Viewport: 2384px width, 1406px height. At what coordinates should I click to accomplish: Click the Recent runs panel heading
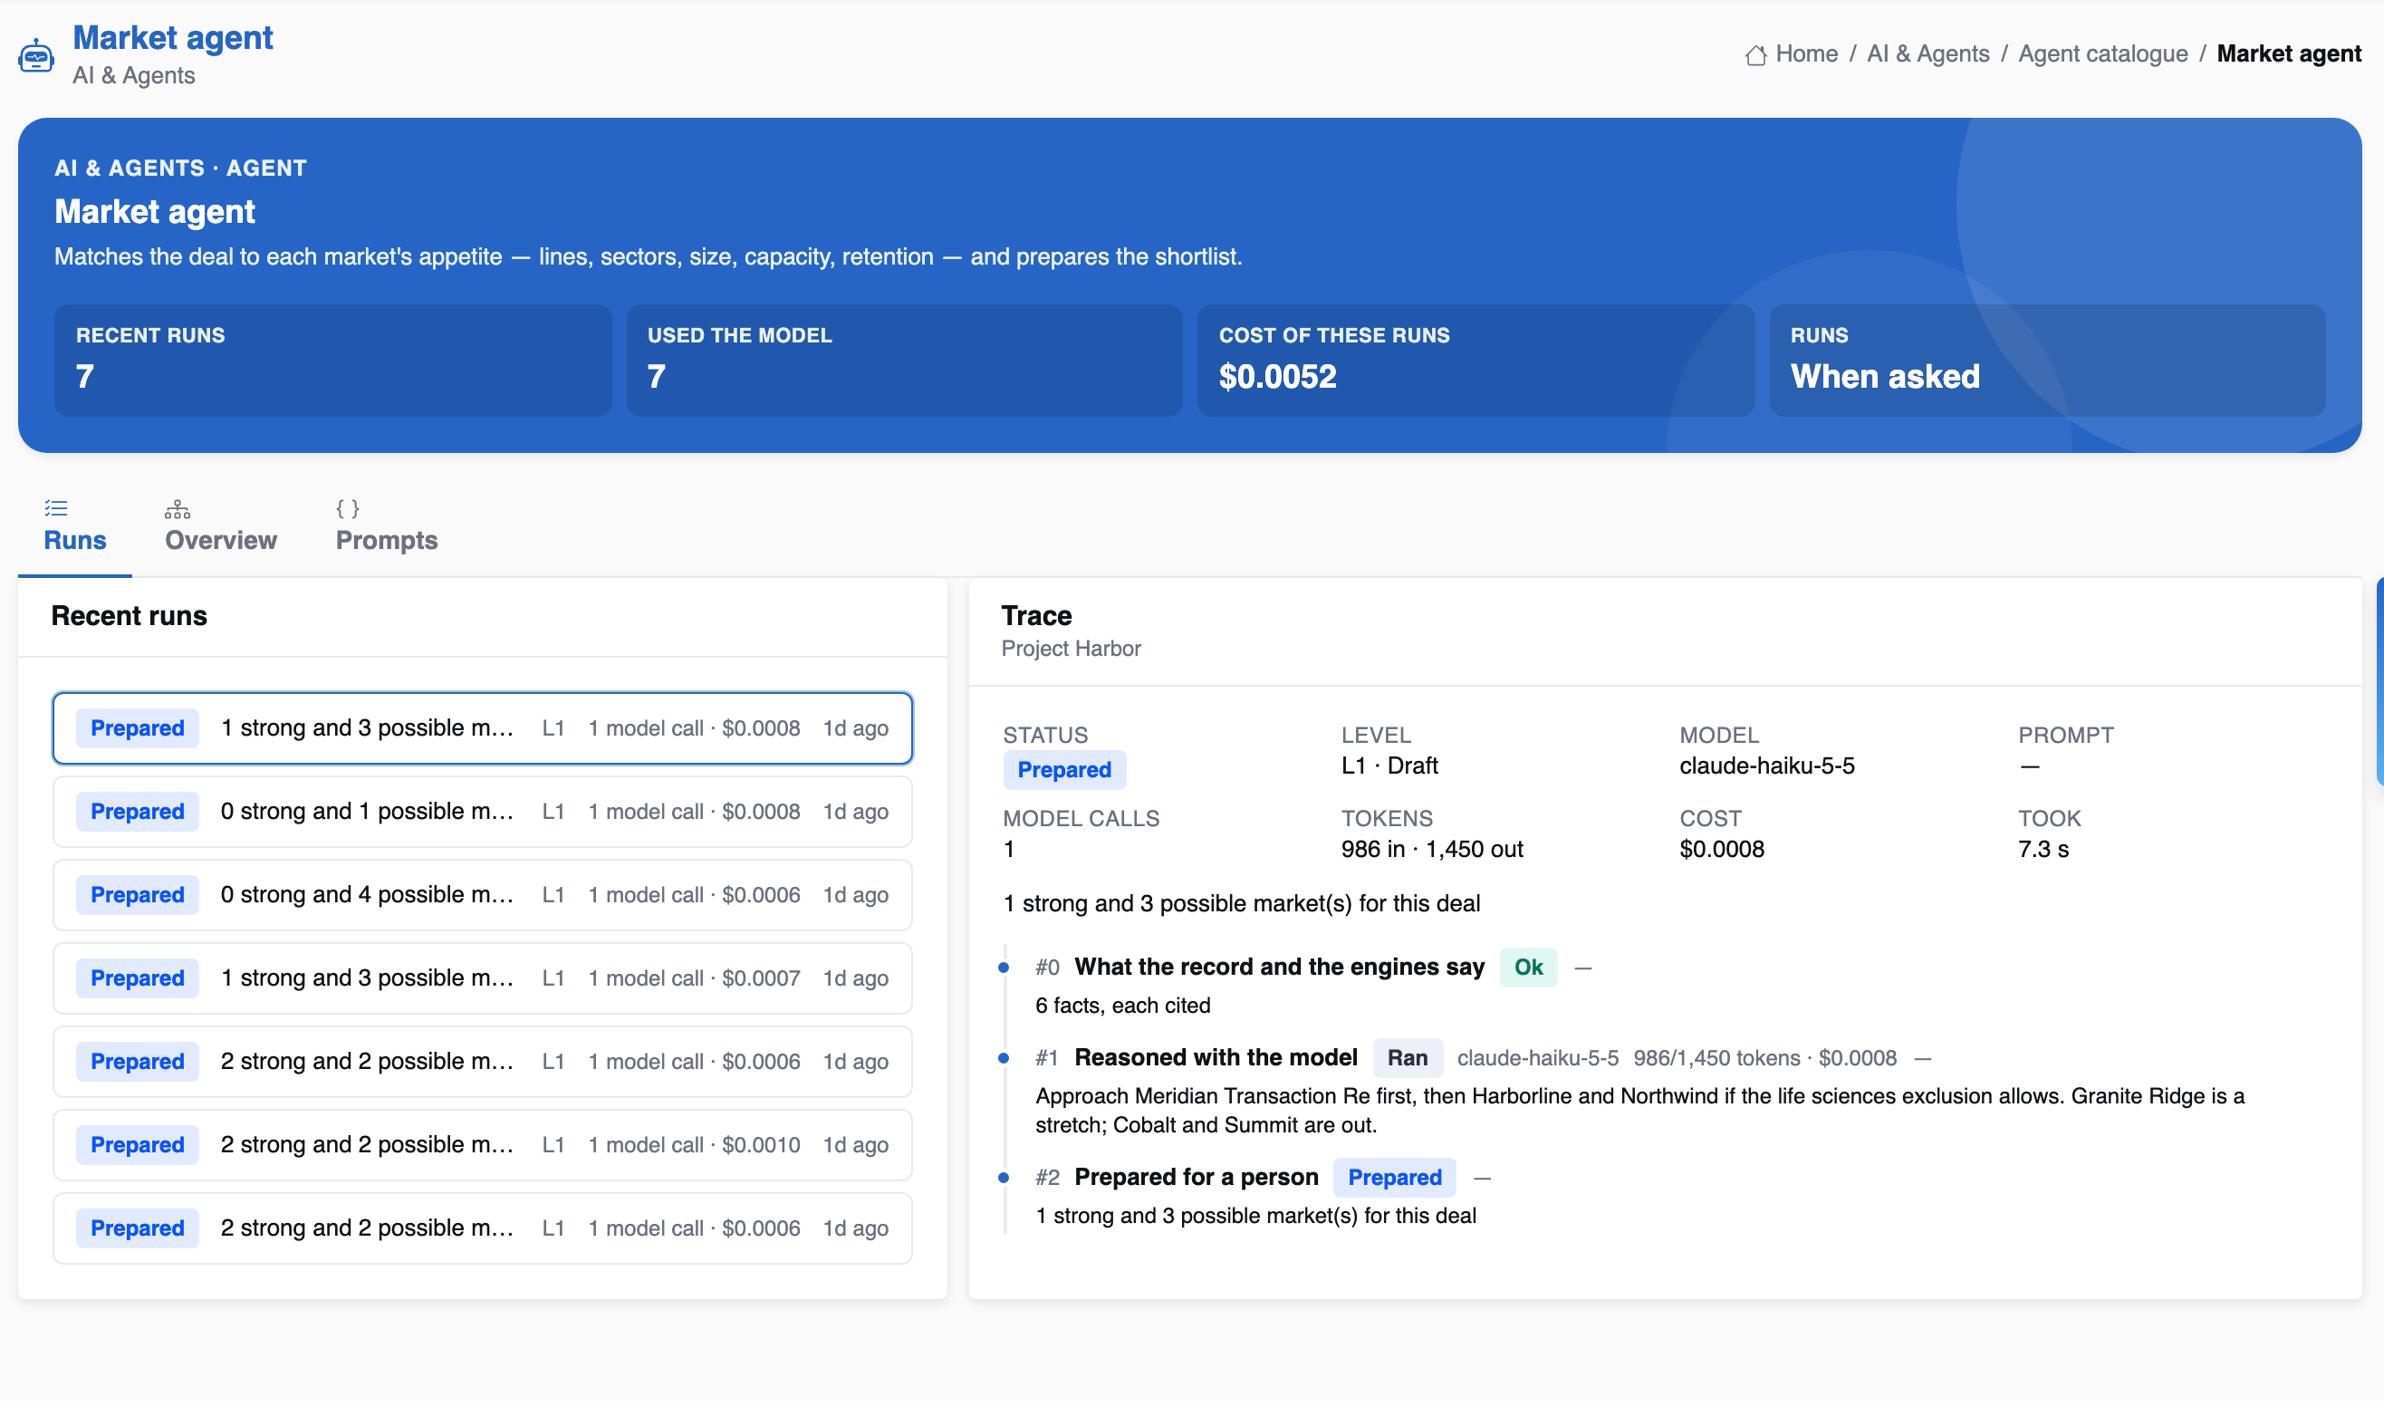pyautogui.click(x=129, y=616)
